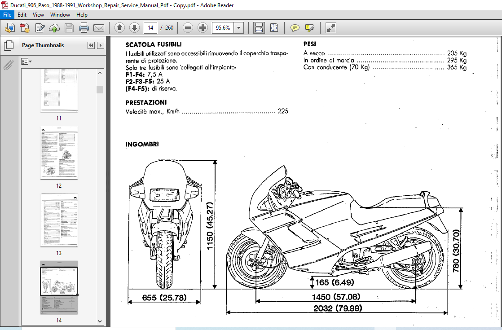Open the Edit menu
502x330 pixels.
coord(22,15)
